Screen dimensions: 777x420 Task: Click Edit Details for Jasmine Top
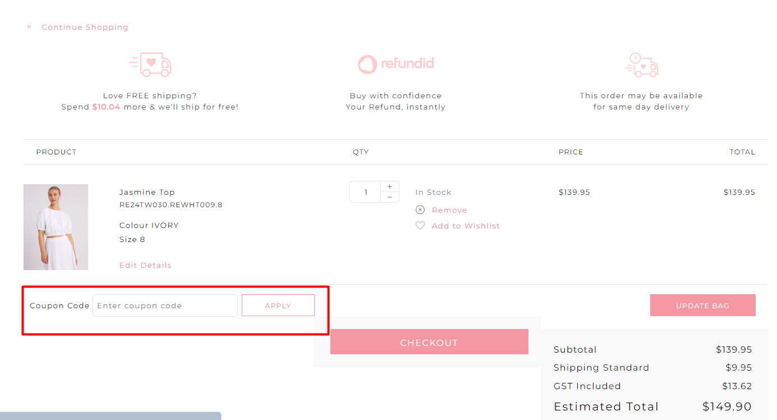[145, 265]
